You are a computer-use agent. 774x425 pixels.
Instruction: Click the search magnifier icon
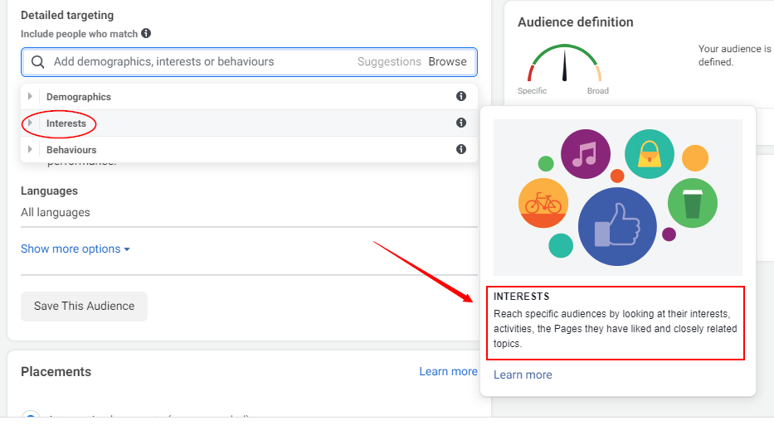[x=37, y=61]
